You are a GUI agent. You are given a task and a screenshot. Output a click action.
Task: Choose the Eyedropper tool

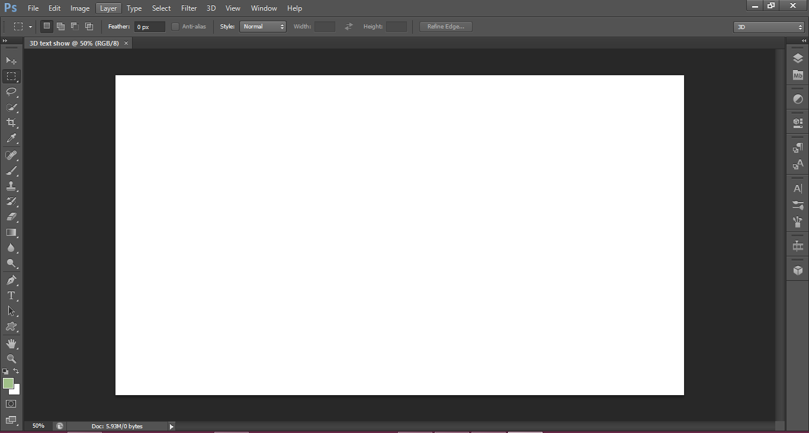click(11, 139)
